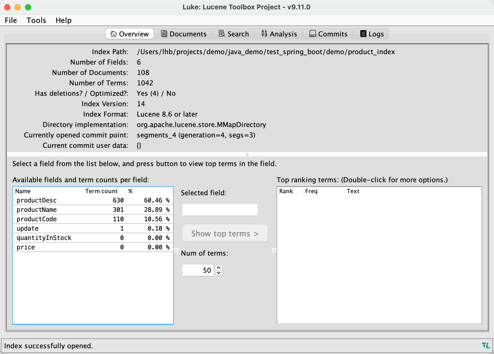This screenshot has width=494, height=354.
Task: Sort fields by Term count column header
Action: 105,191
